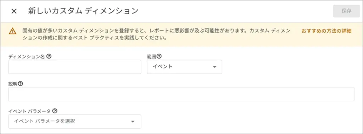Click the warning triangle icon

coord(12,31)
